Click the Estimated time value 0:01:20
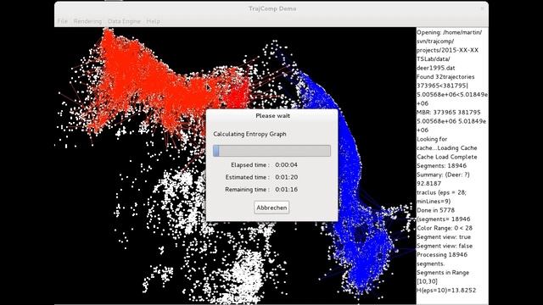Screen dimensions: 543x305 click(287, 177)
